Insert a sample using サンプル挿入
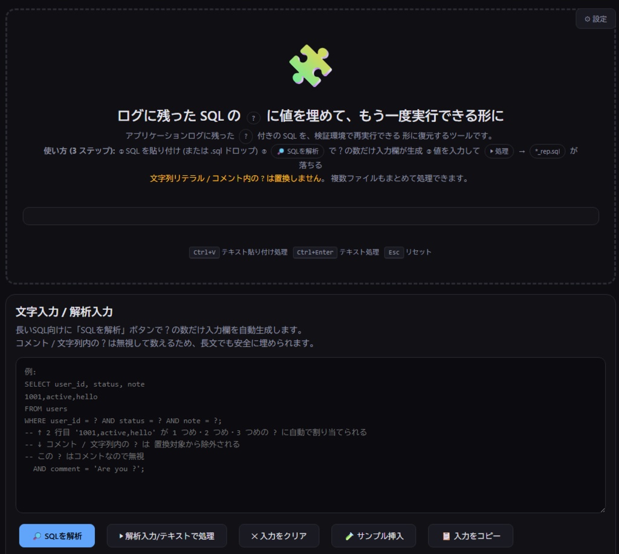This screenshot has height=554, width=619. [372, 535]
